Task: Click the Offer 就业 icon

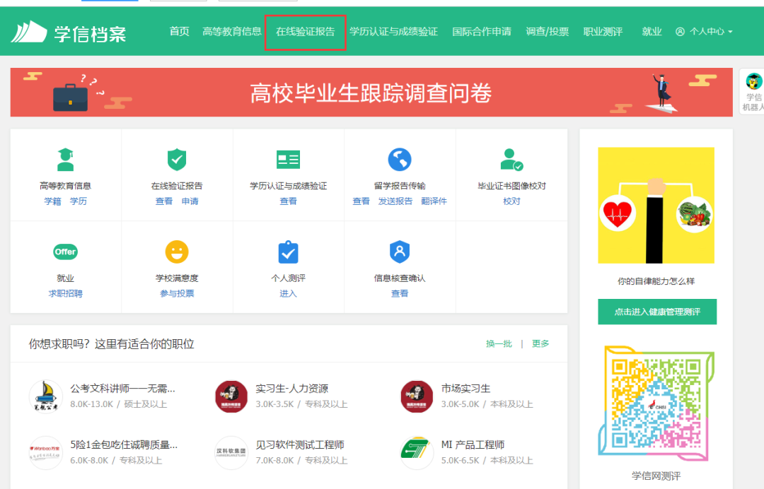Action: tap(64, 252)
